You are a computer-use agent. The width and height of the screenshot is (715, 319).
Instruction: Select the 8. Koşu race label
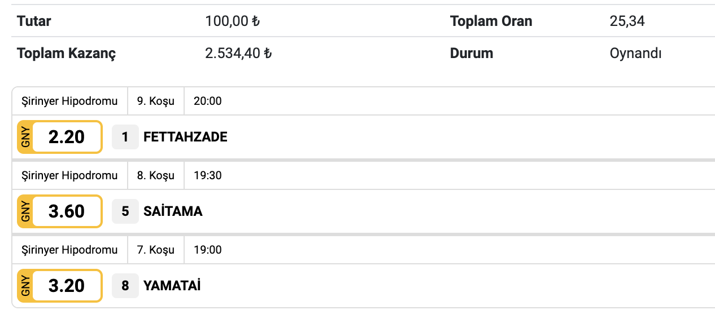pyautogui.click(x=156, y=175)
